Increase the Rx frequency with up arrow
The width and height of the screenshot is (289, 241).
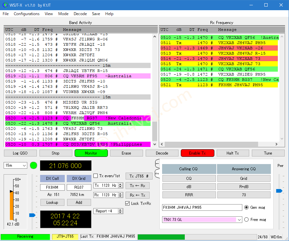120,194
